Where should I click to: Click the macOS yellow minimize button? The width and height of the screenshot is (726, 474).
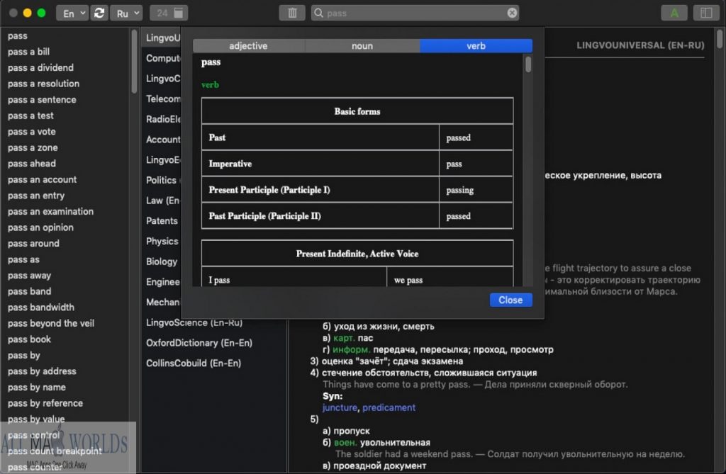pos(28,13)
